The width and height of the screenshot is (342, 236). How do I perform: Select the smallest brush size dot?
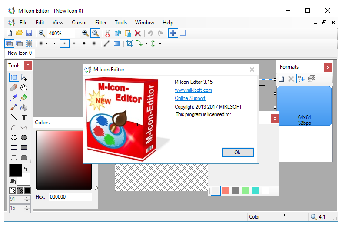(x=54, y=43)
